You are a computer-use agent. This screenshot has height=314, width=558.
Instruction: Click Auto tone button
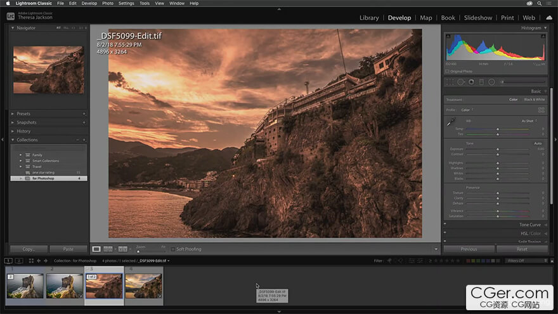tap(538, 143)
